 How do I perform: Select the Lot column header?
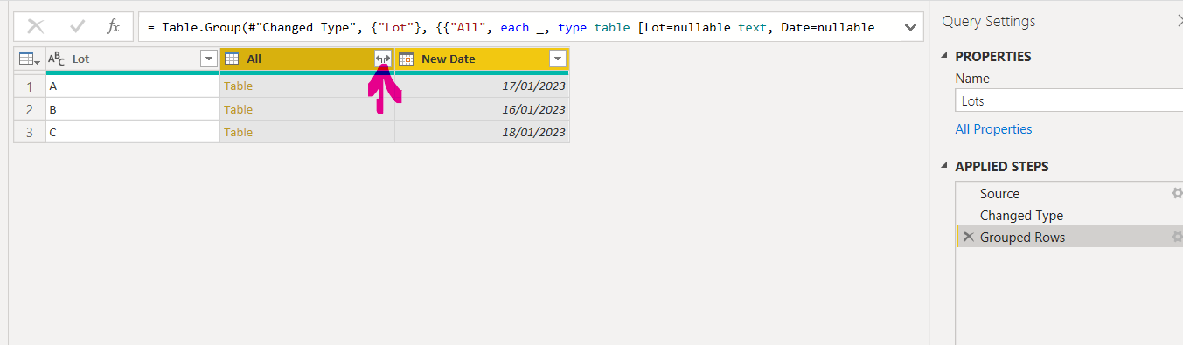tap(133, 59)
